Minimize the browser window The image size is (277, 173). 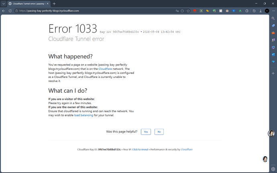[257, 4]
